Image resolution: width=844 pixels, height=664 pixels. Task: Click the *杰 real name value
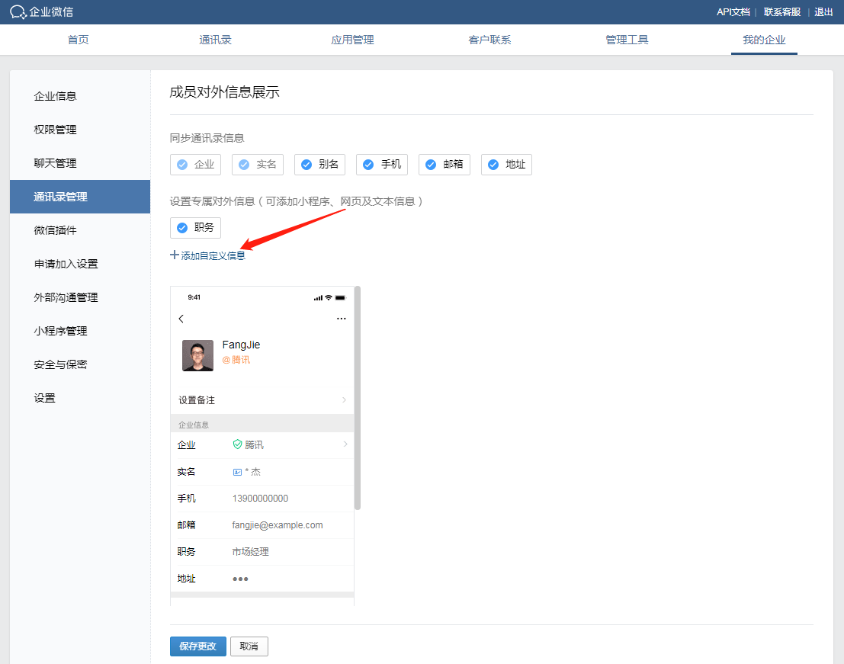tap(253, 472)
